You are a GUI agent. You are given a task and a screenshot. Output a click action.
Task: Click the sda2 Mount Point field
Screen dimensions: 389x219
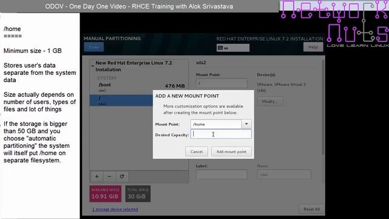(221, 83)
